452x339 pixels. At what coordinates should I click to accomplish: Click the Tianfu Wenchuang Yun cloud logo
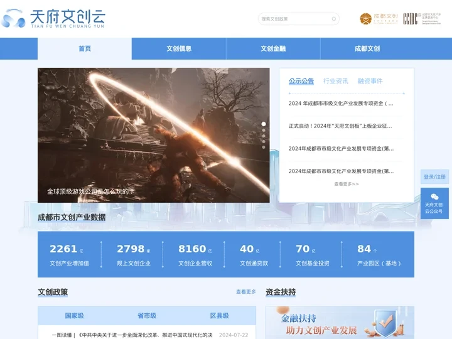tap(53, 18)
